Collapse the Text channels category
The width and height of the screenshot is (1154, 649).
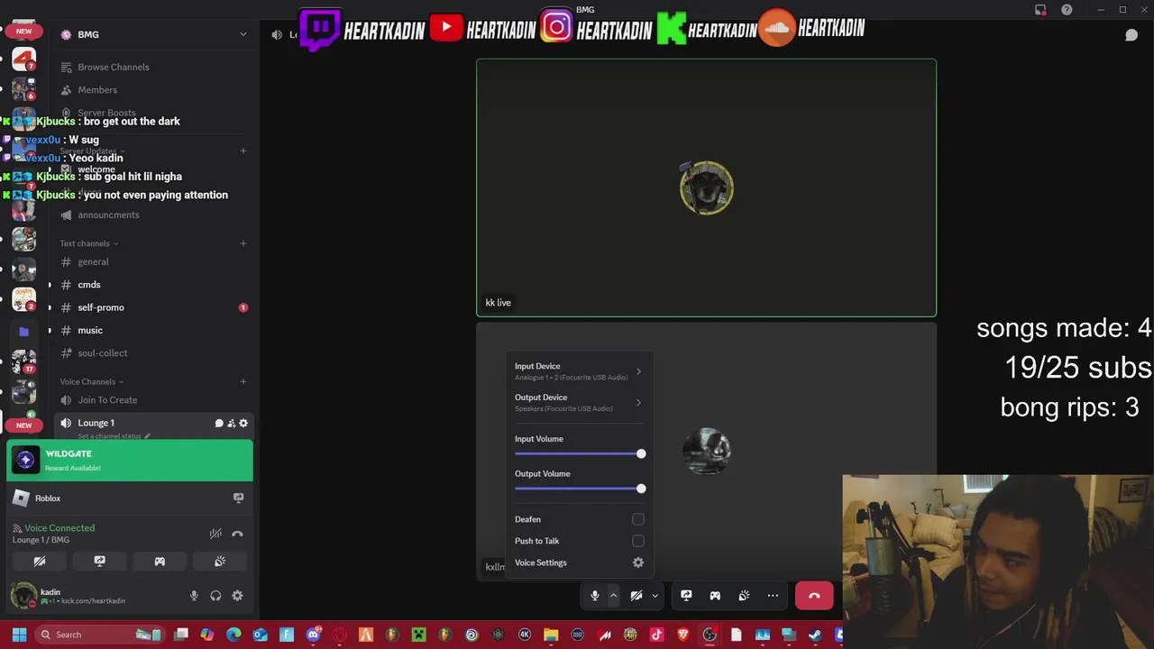[88, 243]
